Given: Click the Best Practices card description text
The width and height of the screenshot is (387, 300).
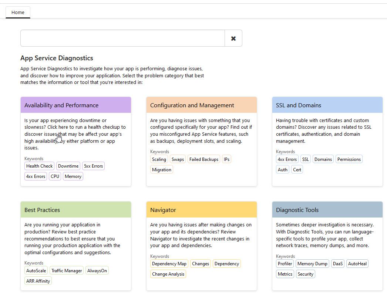Looking at the screenshot, I should 72,239.
